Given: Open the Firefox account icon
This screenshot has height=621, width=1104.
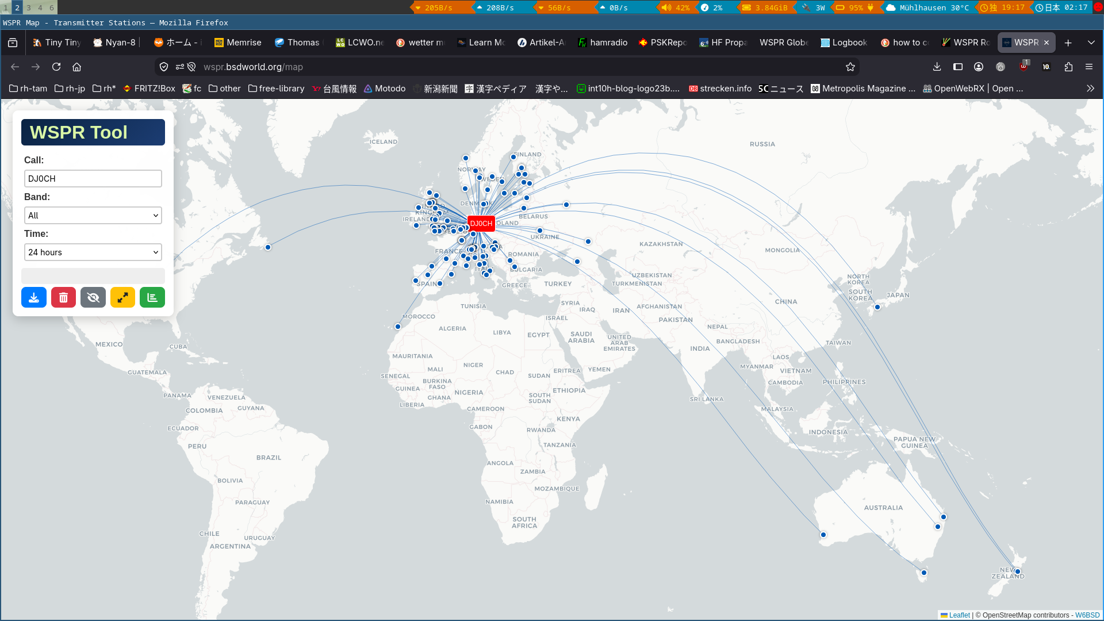Looking at the screenshot, I should point(979,67).
